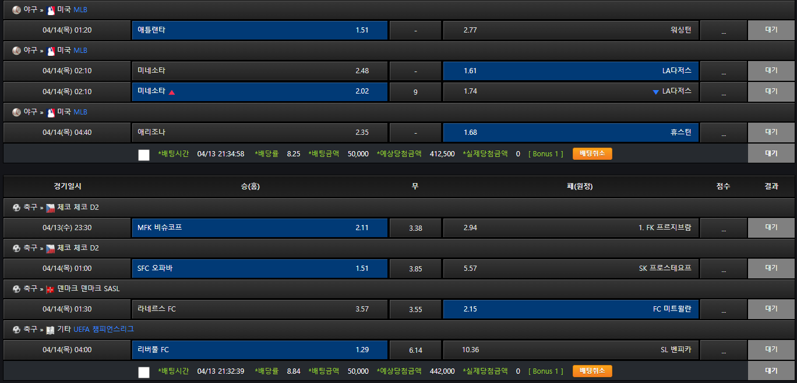Click the Czech flag icon above MFK 비슈코프
The width and height of the screenshot is (797, 383).
click(x=50, y=207)
